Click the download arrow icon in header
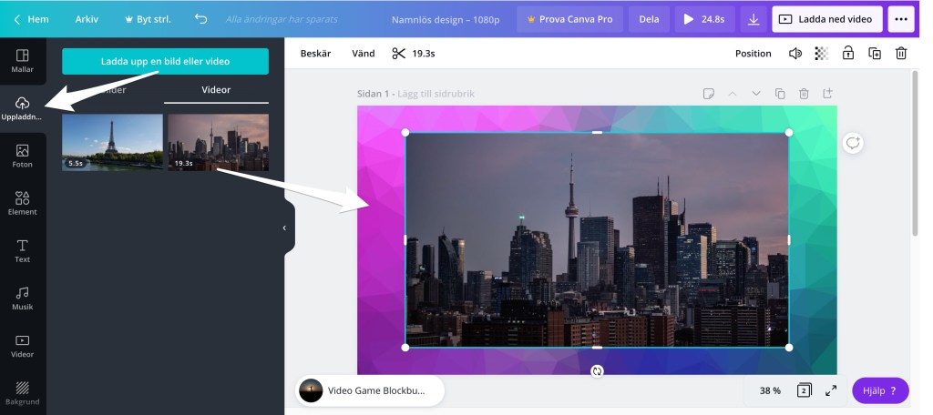This screenshot has height=415, width=933. (753, 19)
